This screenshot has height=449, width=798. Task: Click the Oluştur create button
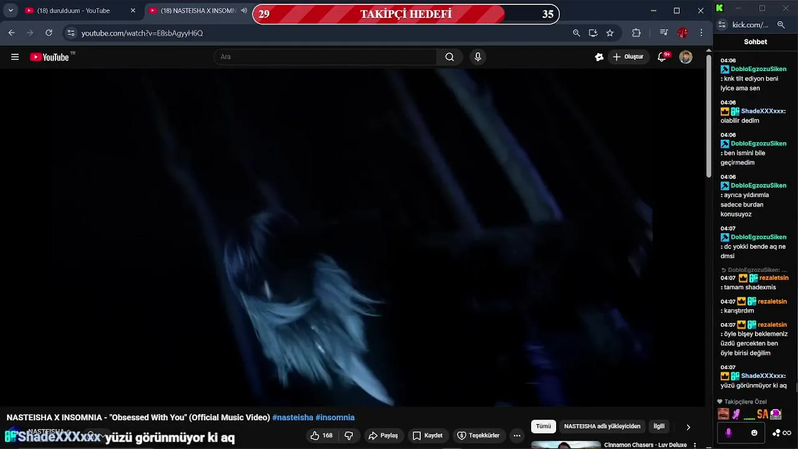click(628, 57)
